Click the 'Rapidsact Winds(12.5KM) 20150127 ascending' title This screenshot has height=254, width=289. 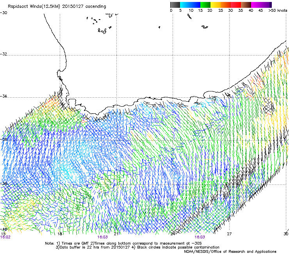click(x=57, y=7)
